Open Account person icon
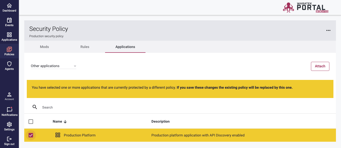 pyautogui.click(x=9, y=94)
